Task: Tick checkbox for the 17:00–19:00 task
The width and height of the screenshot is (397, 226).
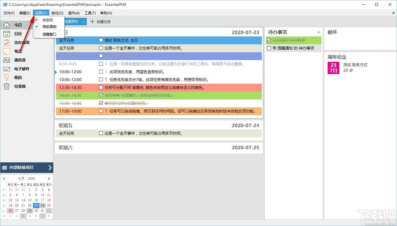Action: click(101, 111)
